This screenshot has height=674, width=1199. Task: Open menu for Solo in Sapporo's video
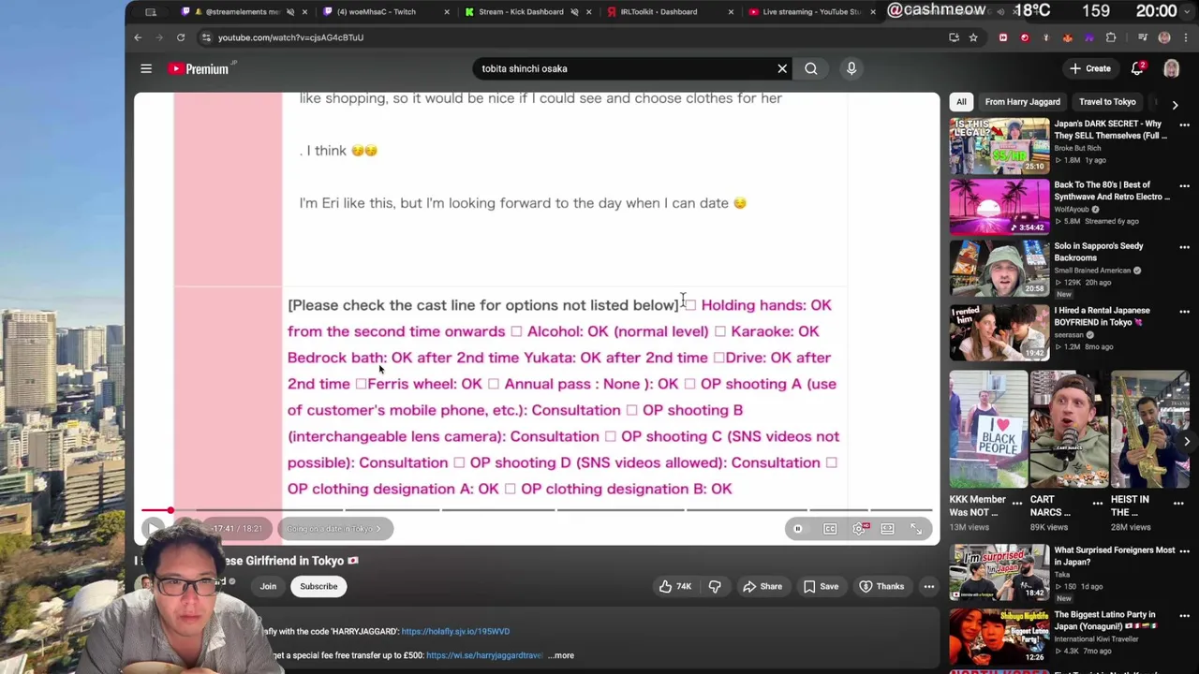pyautogui.click(x=1184, y=247)
